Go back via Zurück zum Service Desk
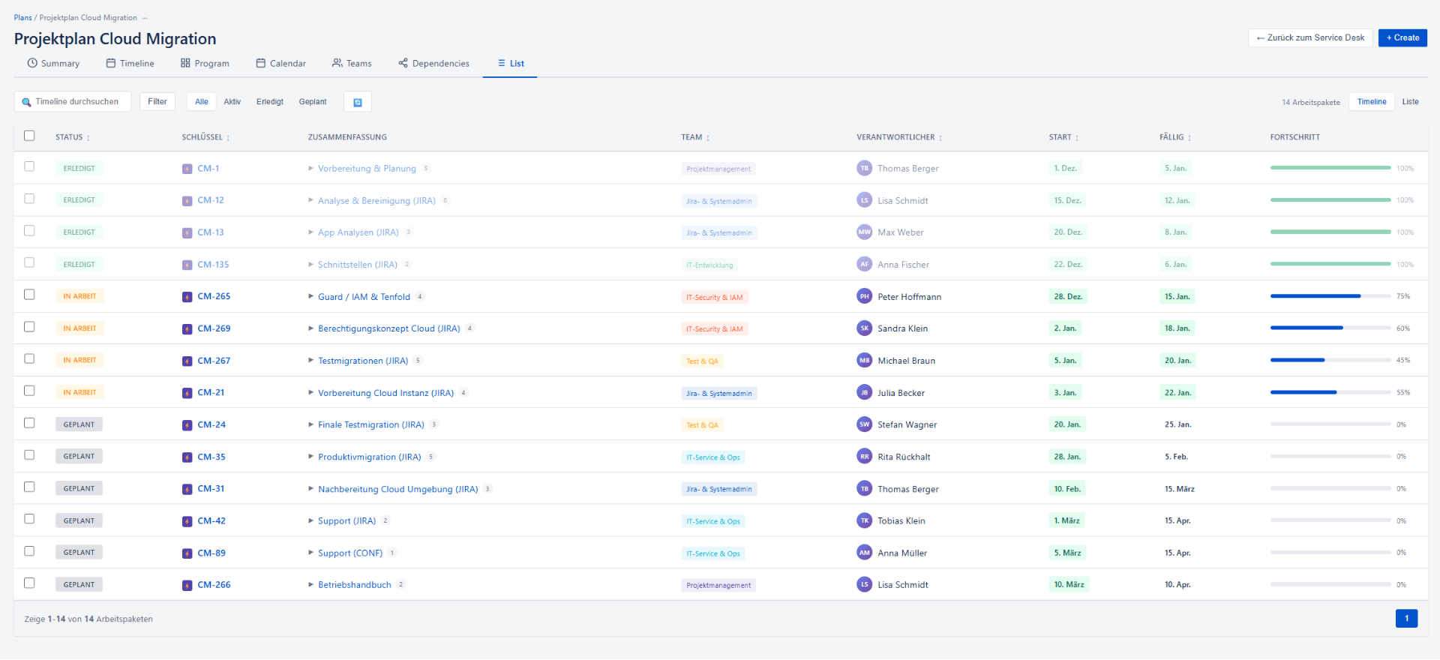 1309,37
